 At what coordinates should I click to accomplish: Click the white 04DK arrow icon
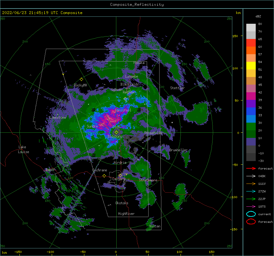(x=251, y=176)
